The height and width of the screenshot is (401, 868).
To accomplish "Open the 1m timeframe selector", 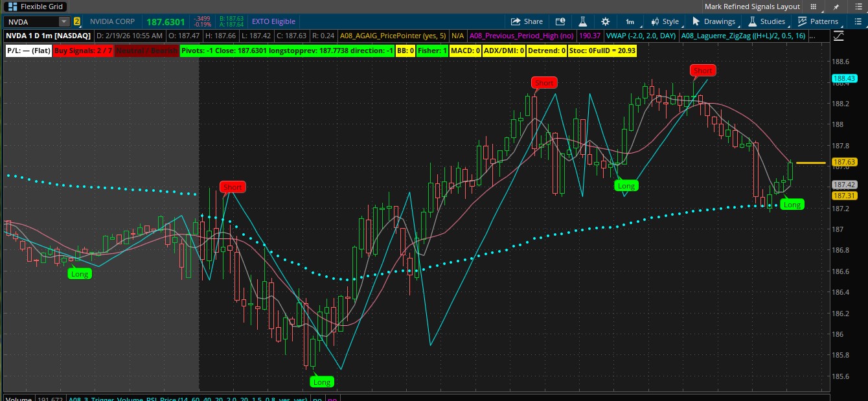I will point(630,21).
